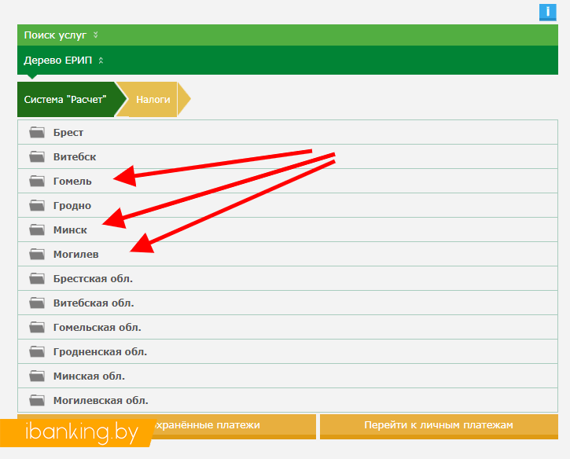Click the folder icon beside Минская обл.

[x=37, y=376]
